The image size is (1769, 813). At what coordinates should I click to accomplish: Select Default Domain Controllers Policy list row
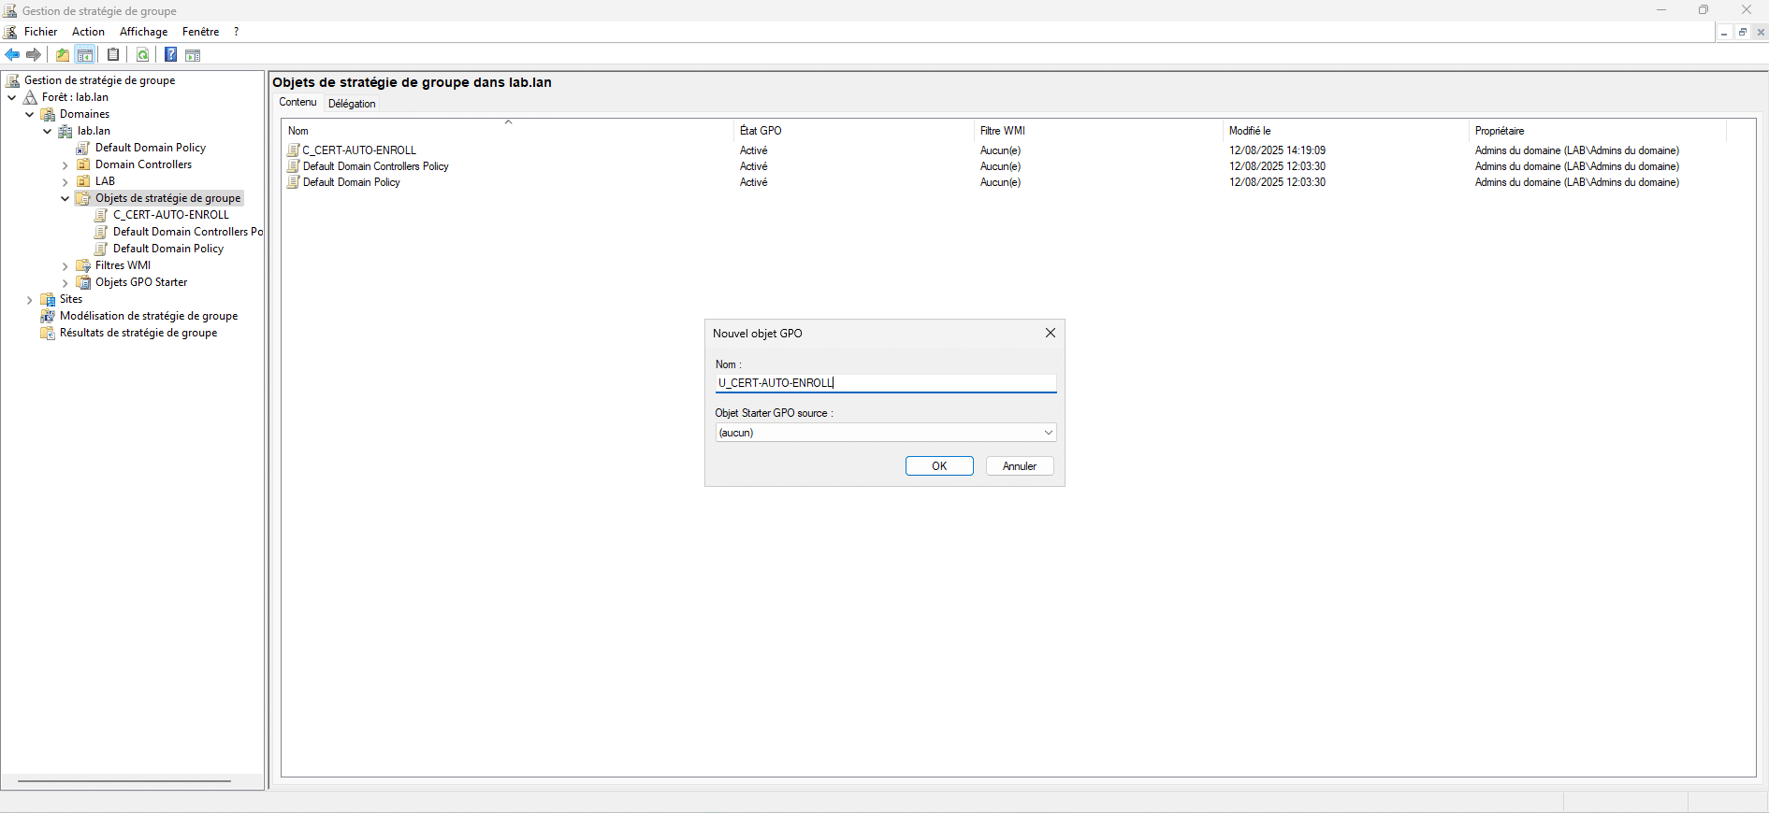click(x=375, y=166)
